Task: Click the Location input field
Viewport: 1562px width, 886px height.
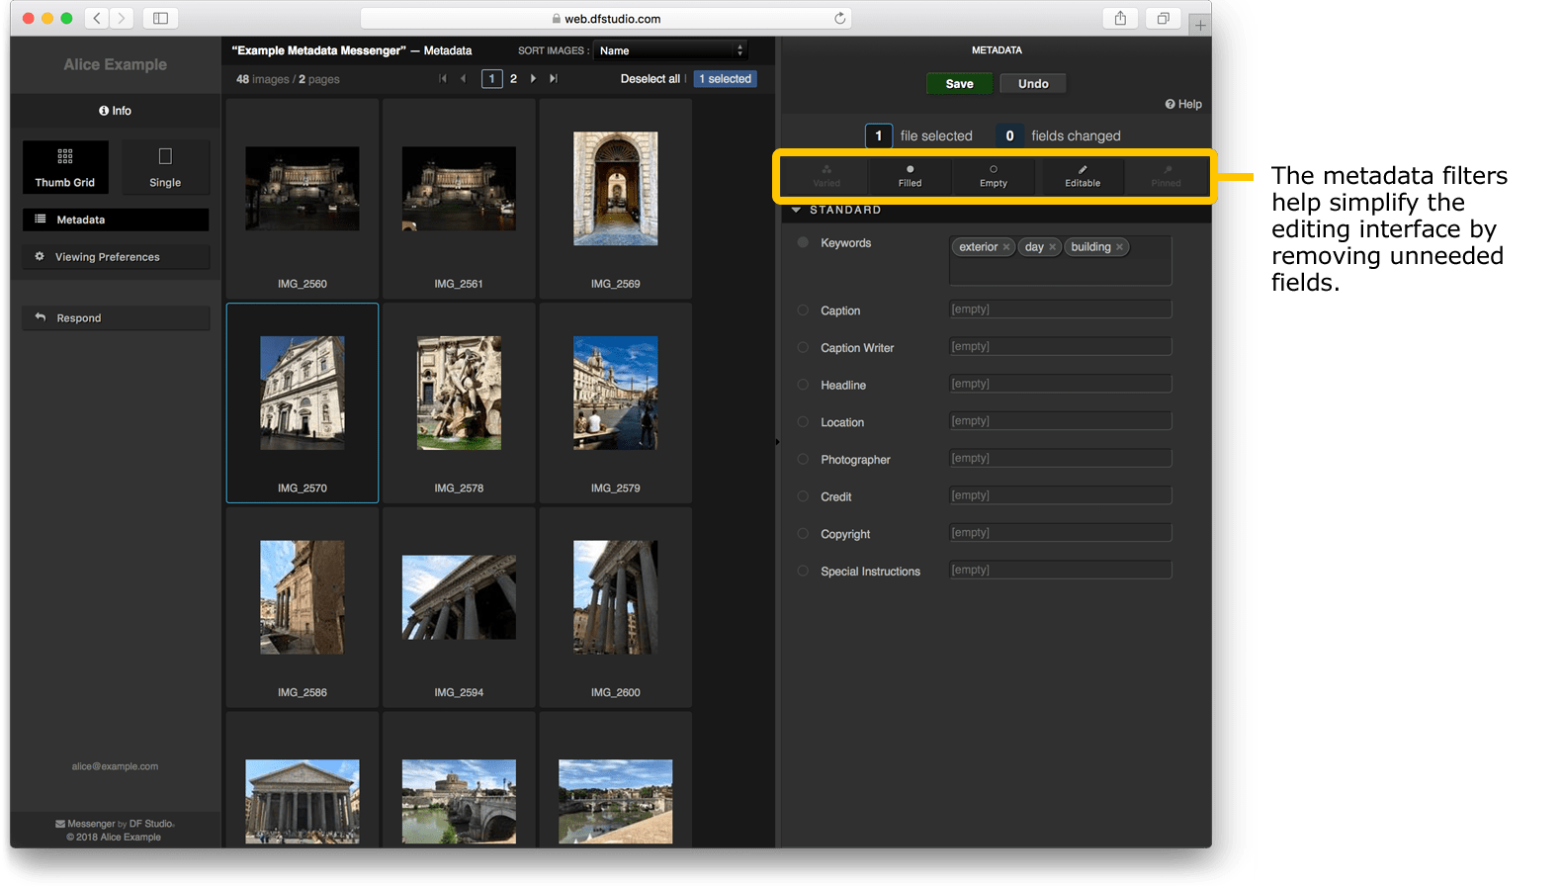Action: [x=1061, y=421]
